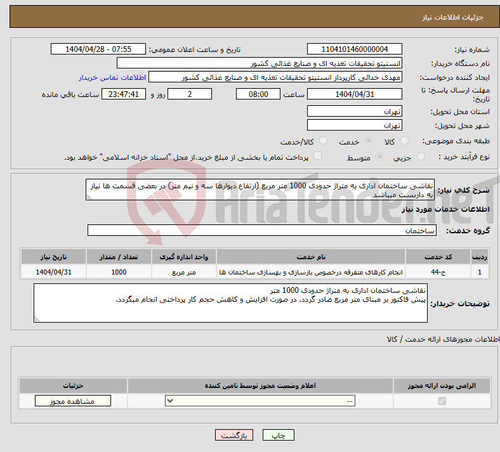Click the شهر محل تحویل field
This screenshot has width=500, height=452.
pyautogui.click(x=354, y=125)
